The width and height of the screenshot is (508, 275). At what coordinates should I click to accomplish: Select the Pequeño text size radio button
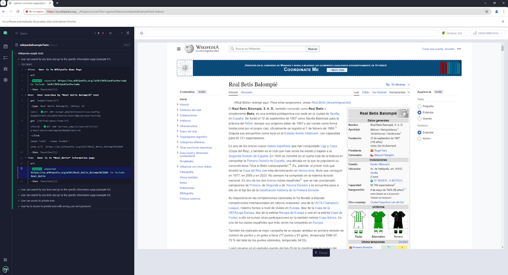tap(419, 106)
